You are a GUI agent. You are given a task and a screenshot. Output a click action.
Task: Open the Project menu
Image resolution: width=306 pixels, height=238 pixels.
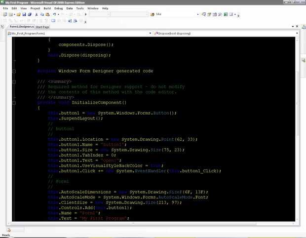pyautogui.click(x=35, y=8)
